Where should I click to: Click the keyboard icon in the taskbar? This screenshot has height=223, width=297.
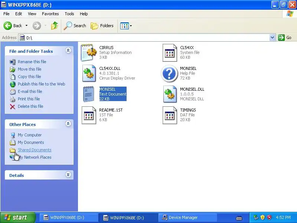(x=239, y=218)
